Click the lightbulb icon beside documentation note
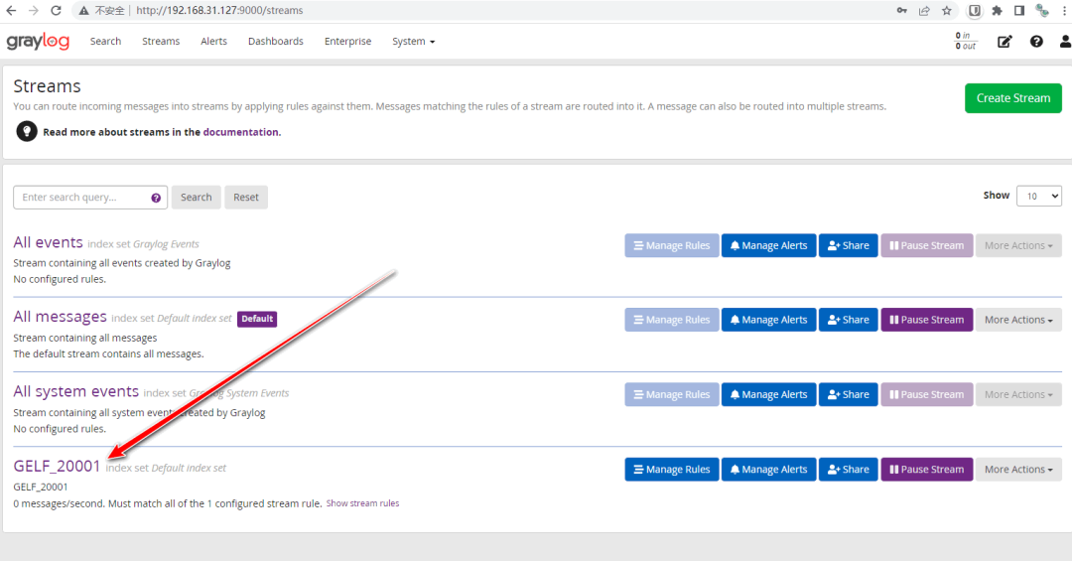Screen dimensions: 1072x561 (x=27, y=131)
